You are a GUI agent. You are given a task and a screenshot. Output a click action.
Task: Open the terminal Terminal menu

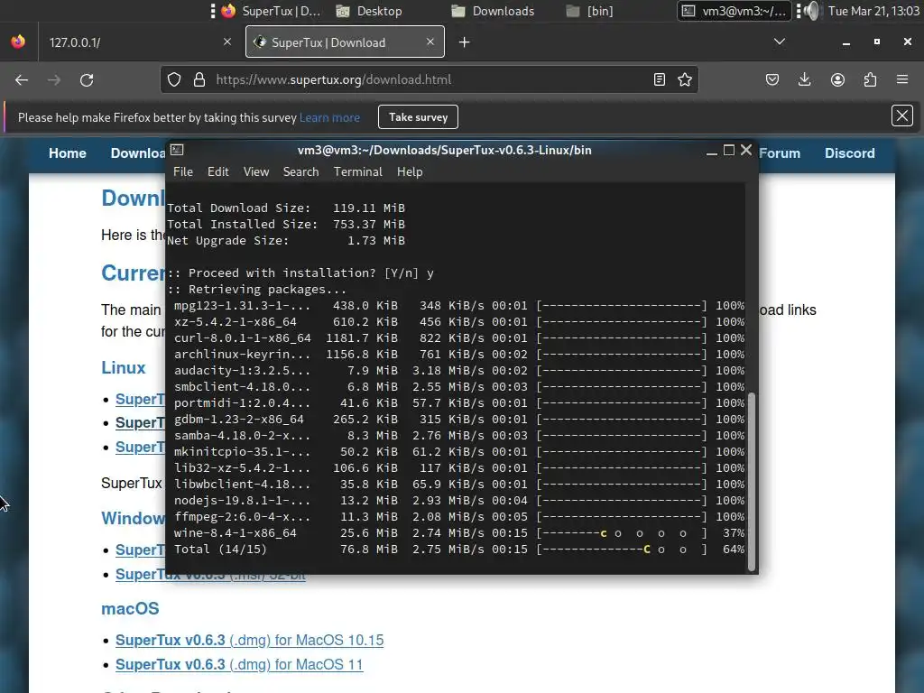357,171
